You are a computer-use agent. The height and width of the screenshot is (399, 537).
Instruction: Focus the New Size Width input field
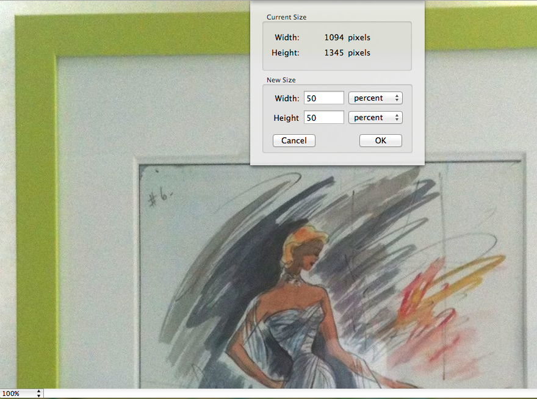click(323, 98)
